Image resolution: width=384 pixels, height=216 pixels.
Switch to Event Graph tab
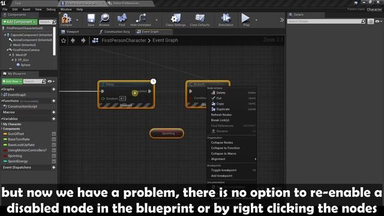click(x=150, y=32)
